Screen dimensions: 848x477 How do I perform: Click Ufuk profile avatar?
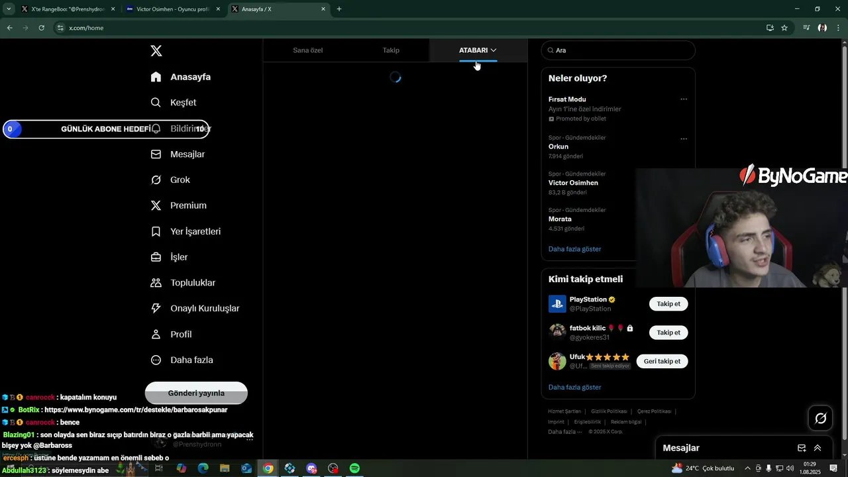(557, 361)
